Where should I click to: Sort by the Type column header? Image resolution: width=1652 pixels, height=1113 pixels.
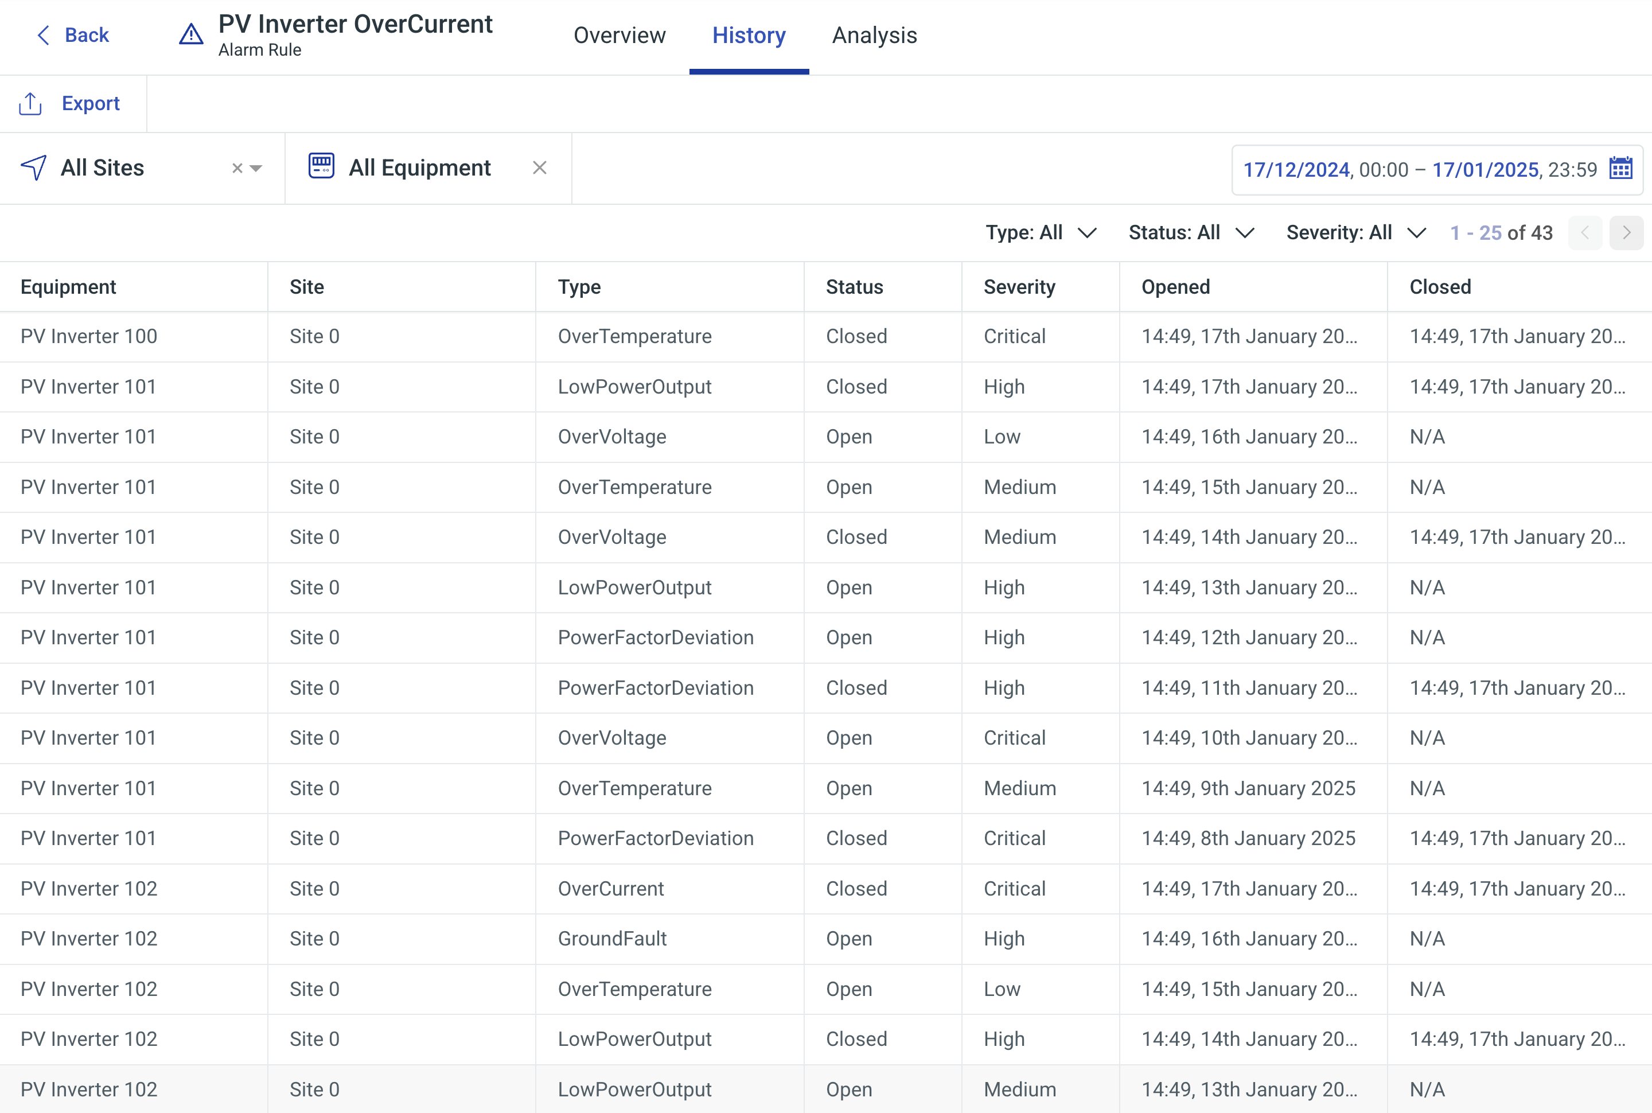point(579,287)
